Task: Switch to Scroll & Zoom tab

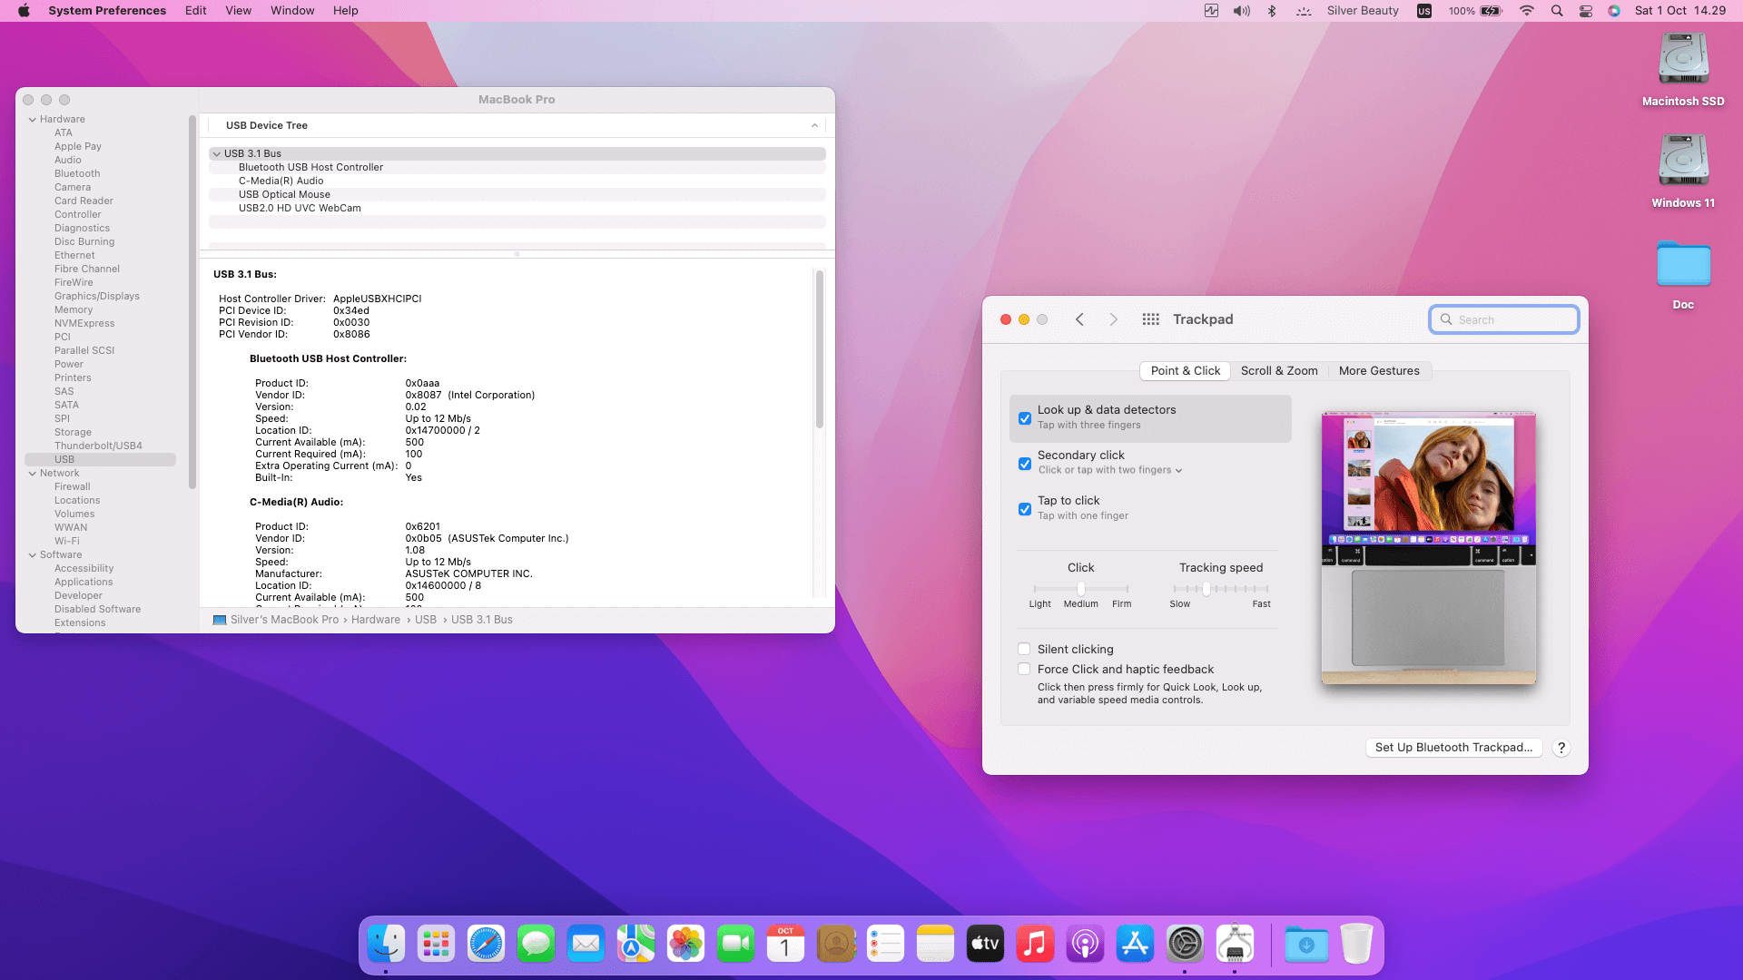Action: 1279,371
